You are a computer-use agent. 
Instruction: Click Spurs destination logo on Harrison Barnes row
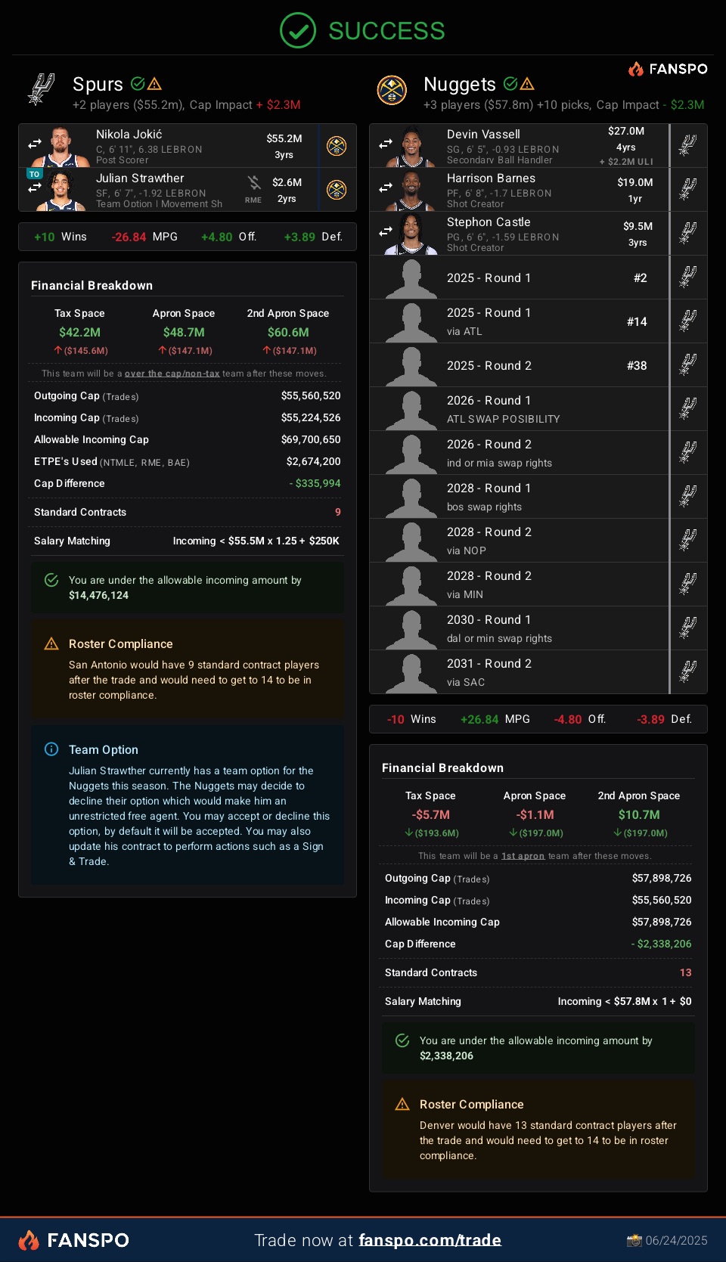point(687,189)
